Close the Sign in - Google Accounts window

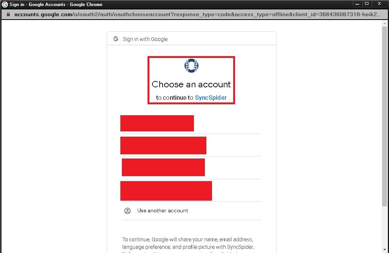tap(379, 4)
